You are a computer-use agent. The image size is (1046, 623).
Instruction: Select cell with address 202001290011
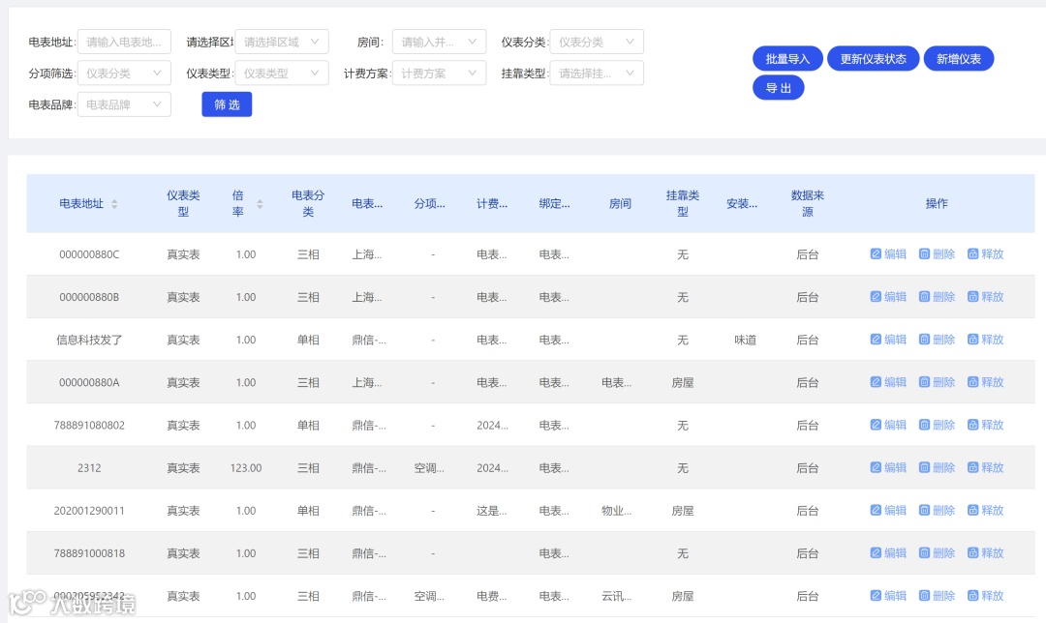[x=89, y=511]
